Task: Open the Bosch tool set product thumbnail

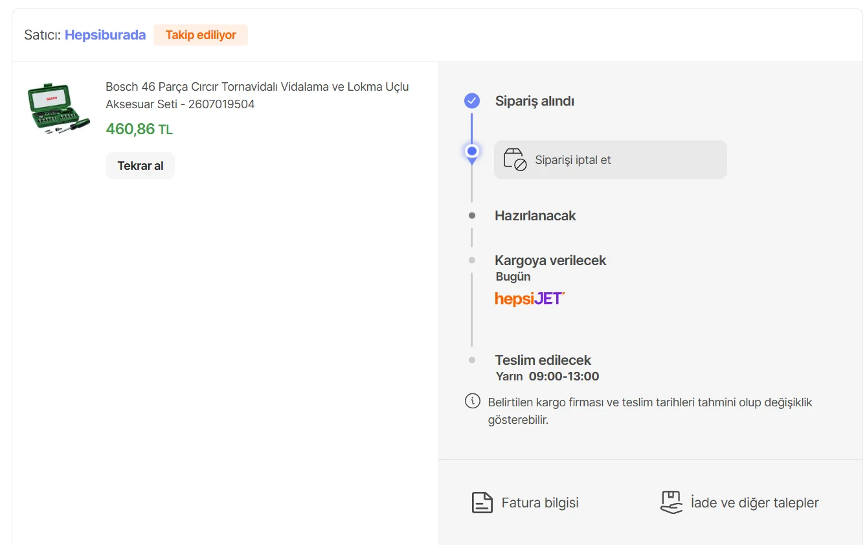Action: [x=59, y=108]
